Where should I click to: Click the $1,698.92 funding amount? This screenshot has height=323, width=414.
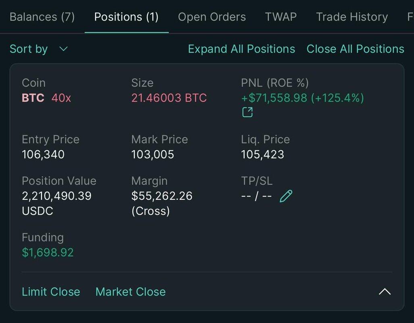click(x=48, y=253)
